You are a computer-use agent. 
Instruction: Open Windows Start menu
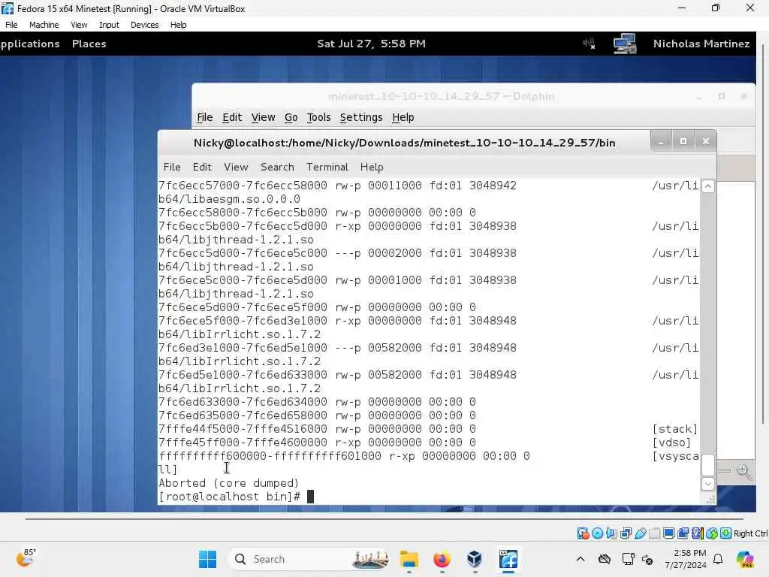coord(207,559)
